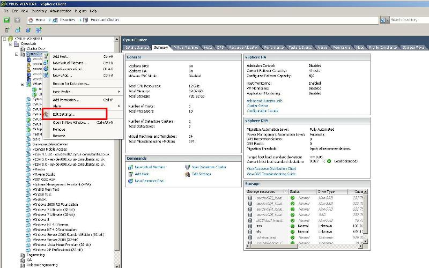
Task: Switch to the Tasks & Events tab
Action: coord(300,48)
